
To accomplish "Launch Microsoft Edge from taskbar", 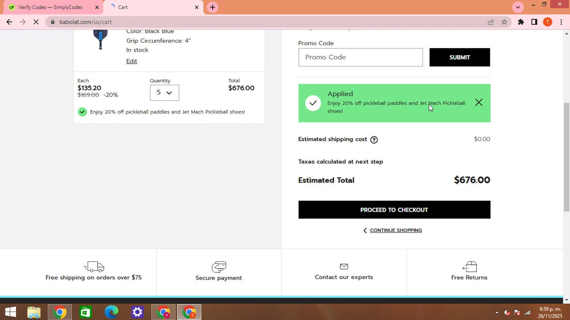I will pos(111,312).
